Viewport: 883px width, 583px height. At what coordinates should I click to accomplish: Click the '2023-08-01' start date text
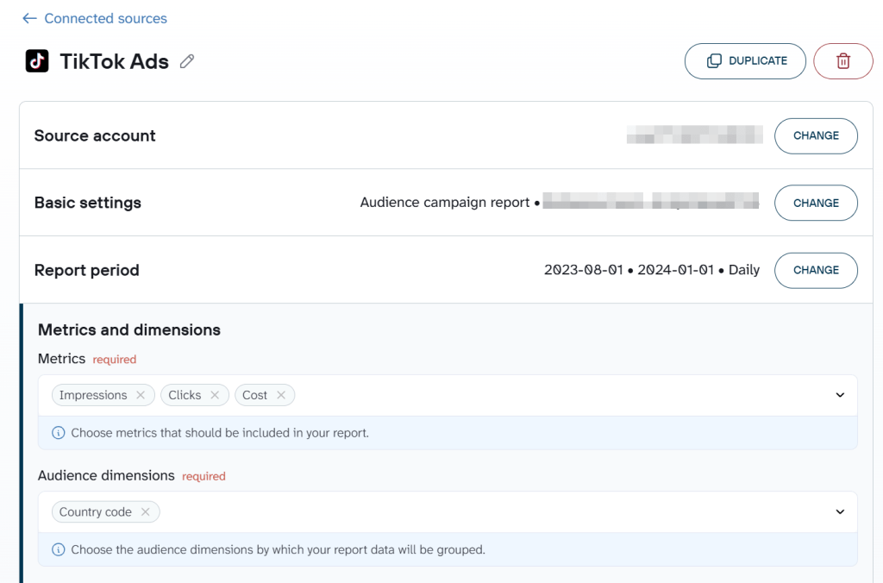(584, 270)
